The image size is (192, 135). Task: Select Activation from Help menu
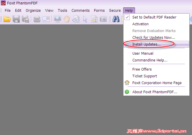156,24
